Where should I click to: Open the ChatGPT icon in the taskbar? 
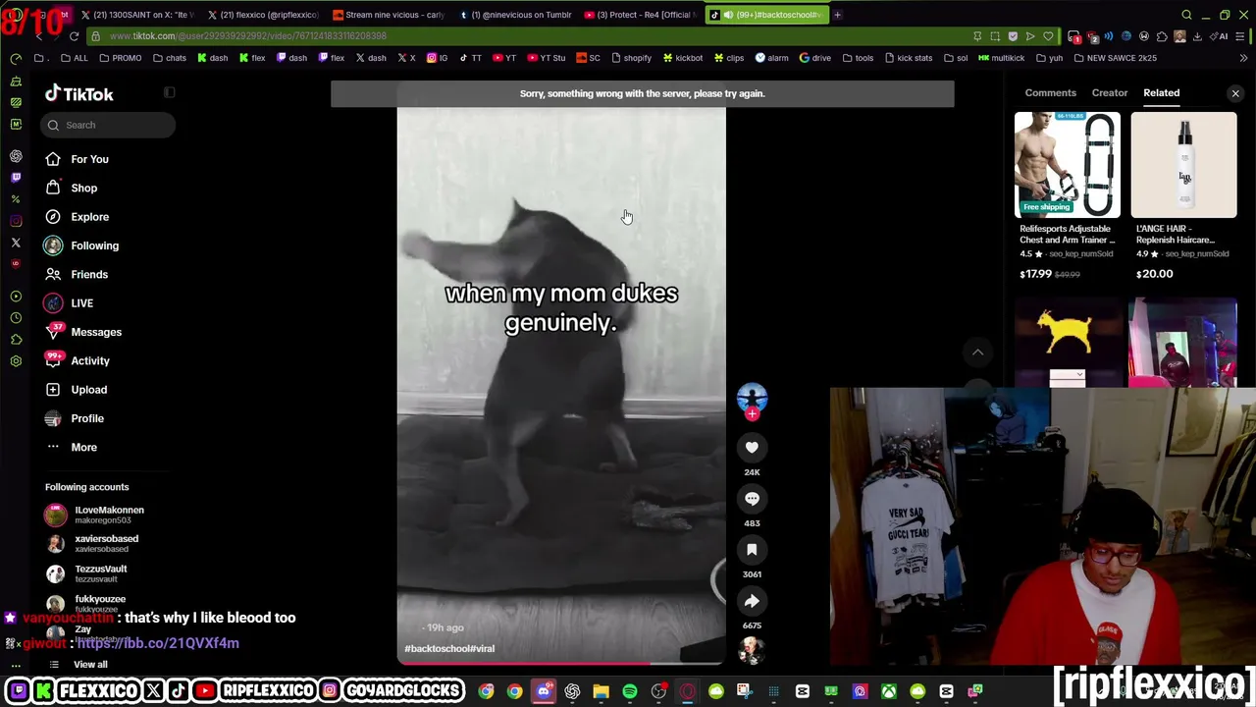point(572,691)
